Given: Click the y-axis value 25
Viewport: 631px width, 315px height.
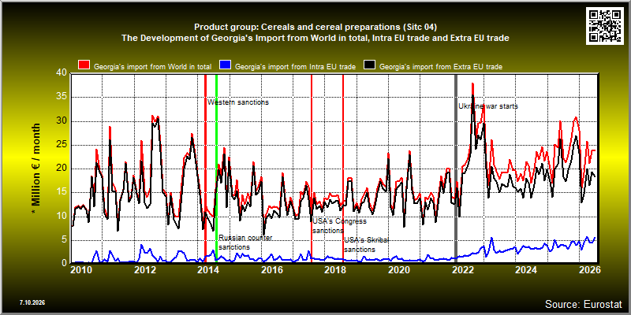Looking at the screenshot, I should pyautogui.click(x=62, y=145).
